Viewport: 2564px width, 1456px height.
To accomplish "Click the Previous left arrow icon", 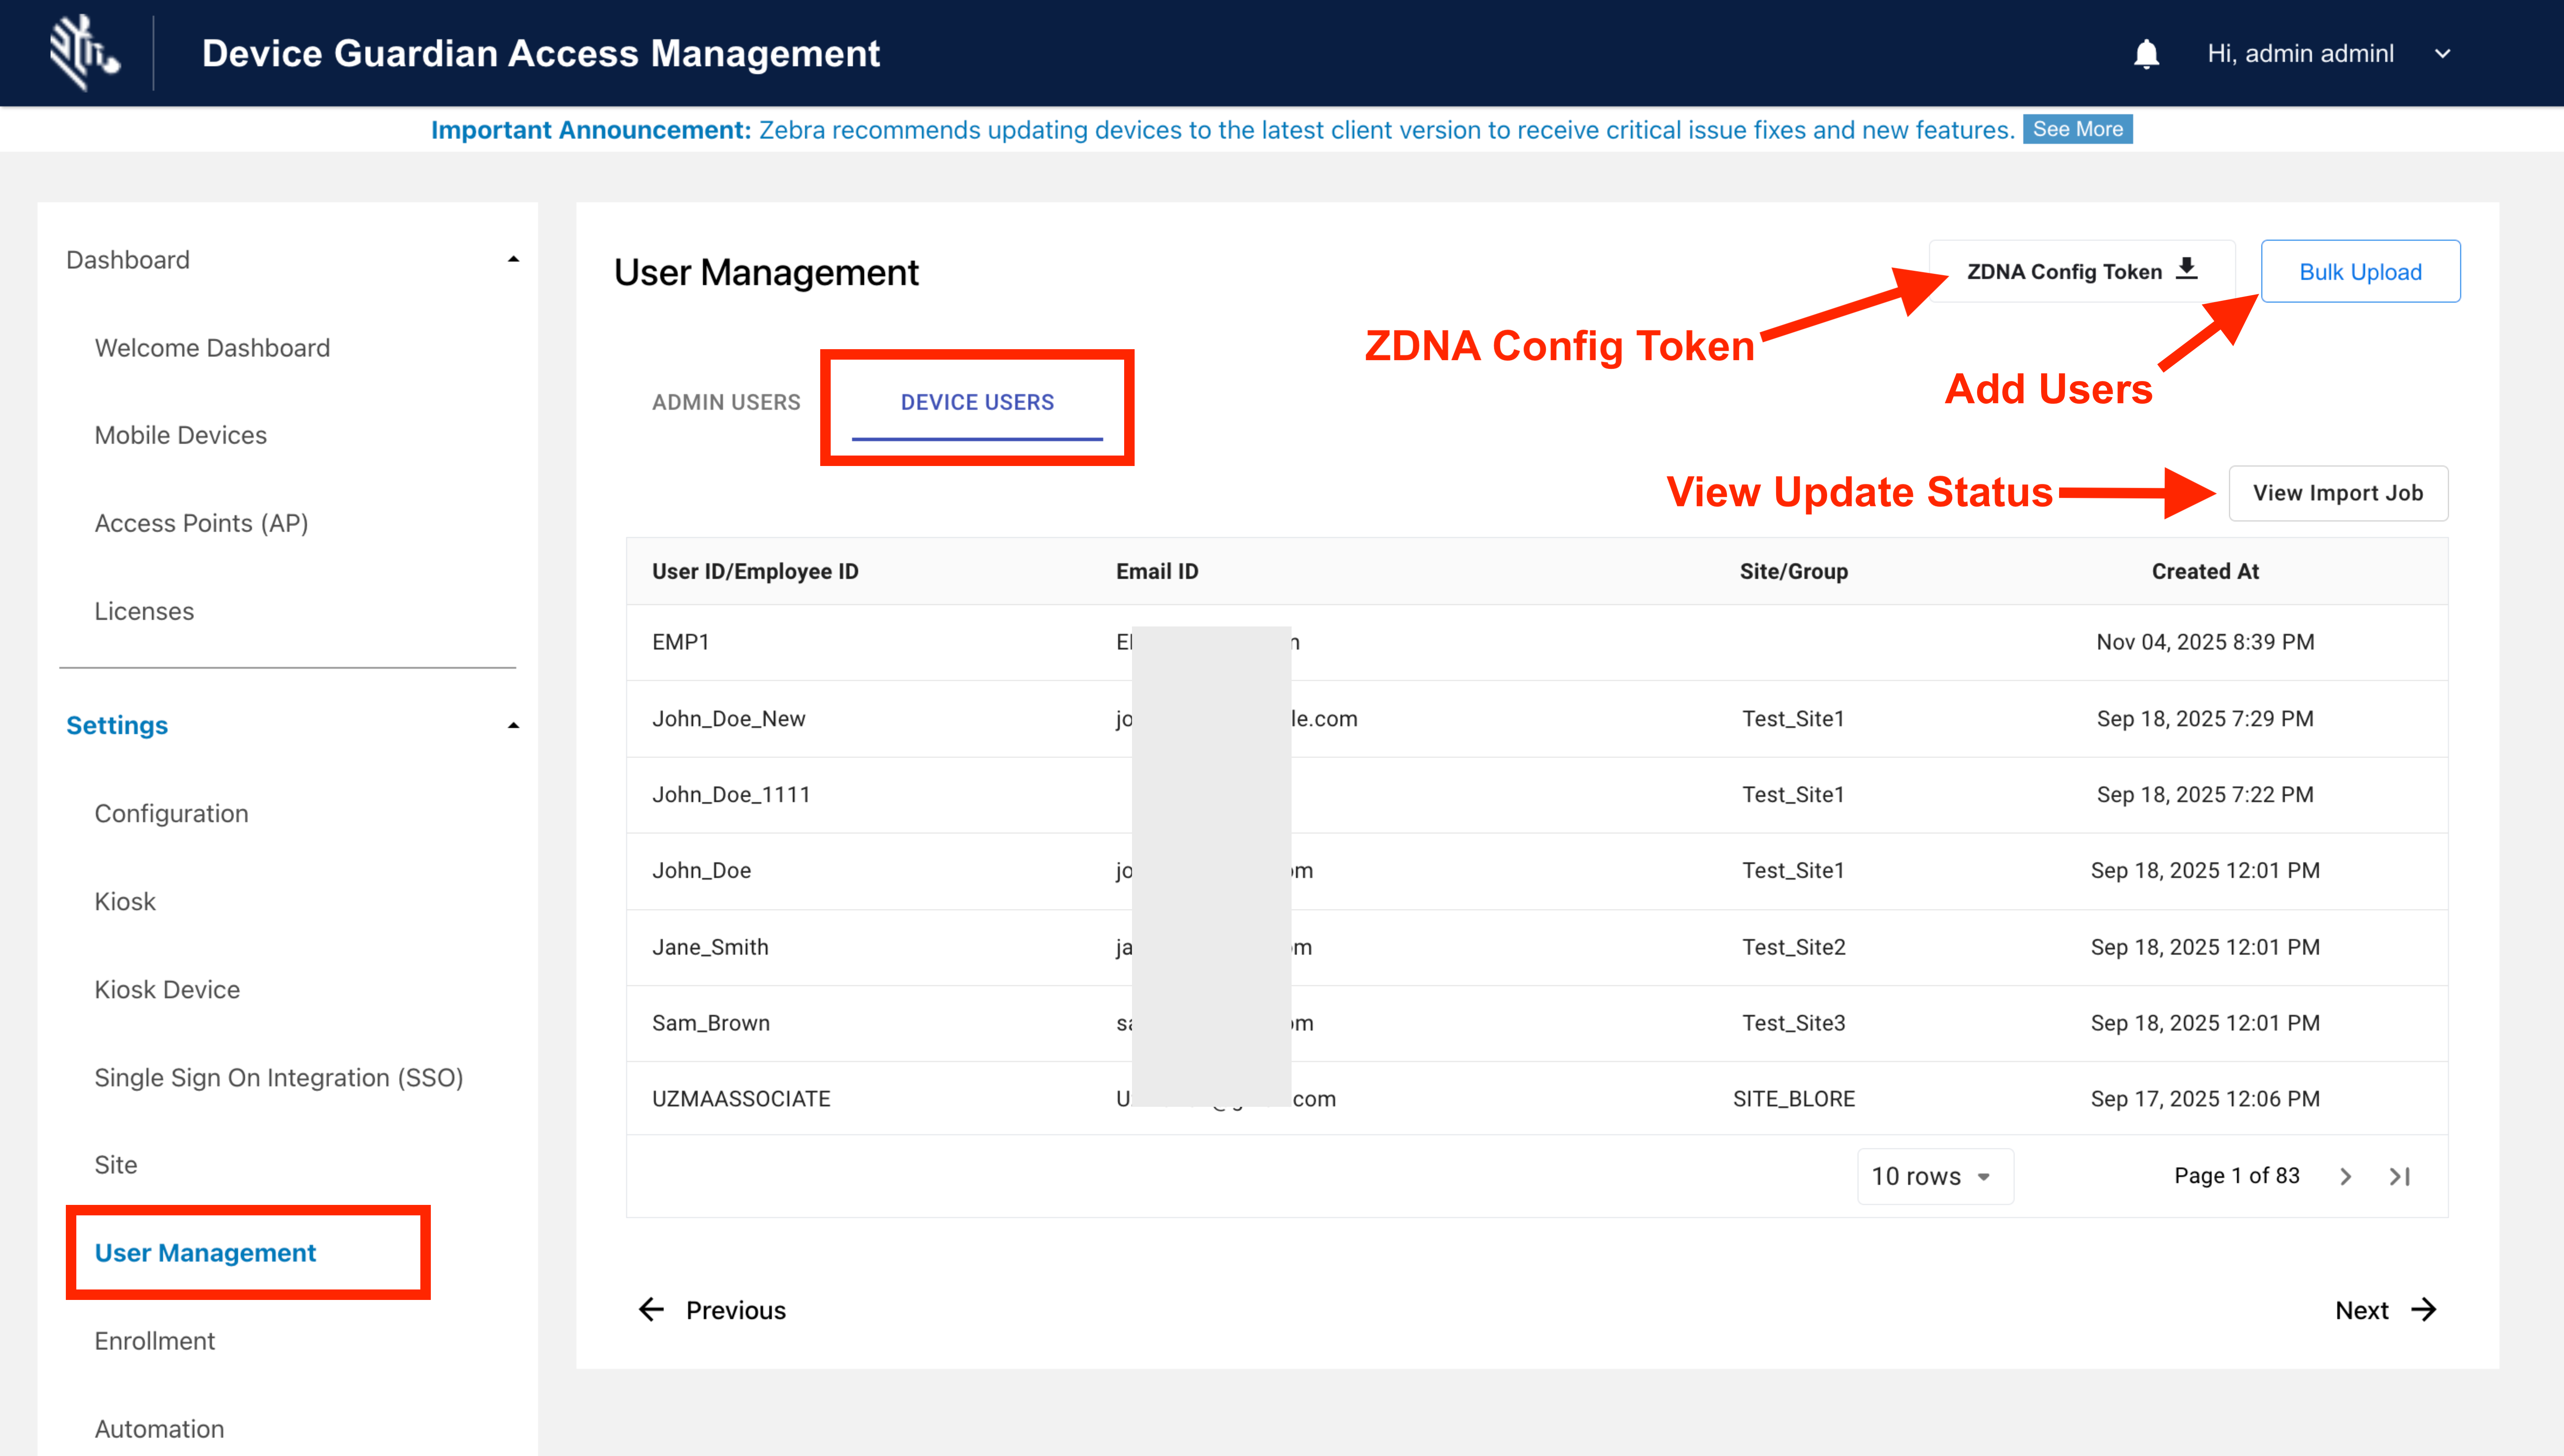I will (652, 1310).
